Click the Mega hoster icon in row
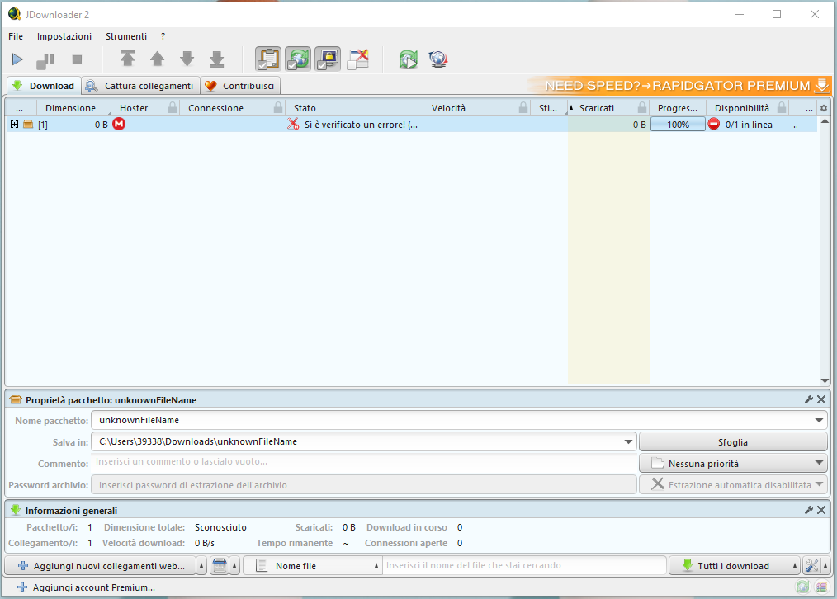The width and height of the screenshot is (837, 599). pyautogui.click(x=119, y=125)
